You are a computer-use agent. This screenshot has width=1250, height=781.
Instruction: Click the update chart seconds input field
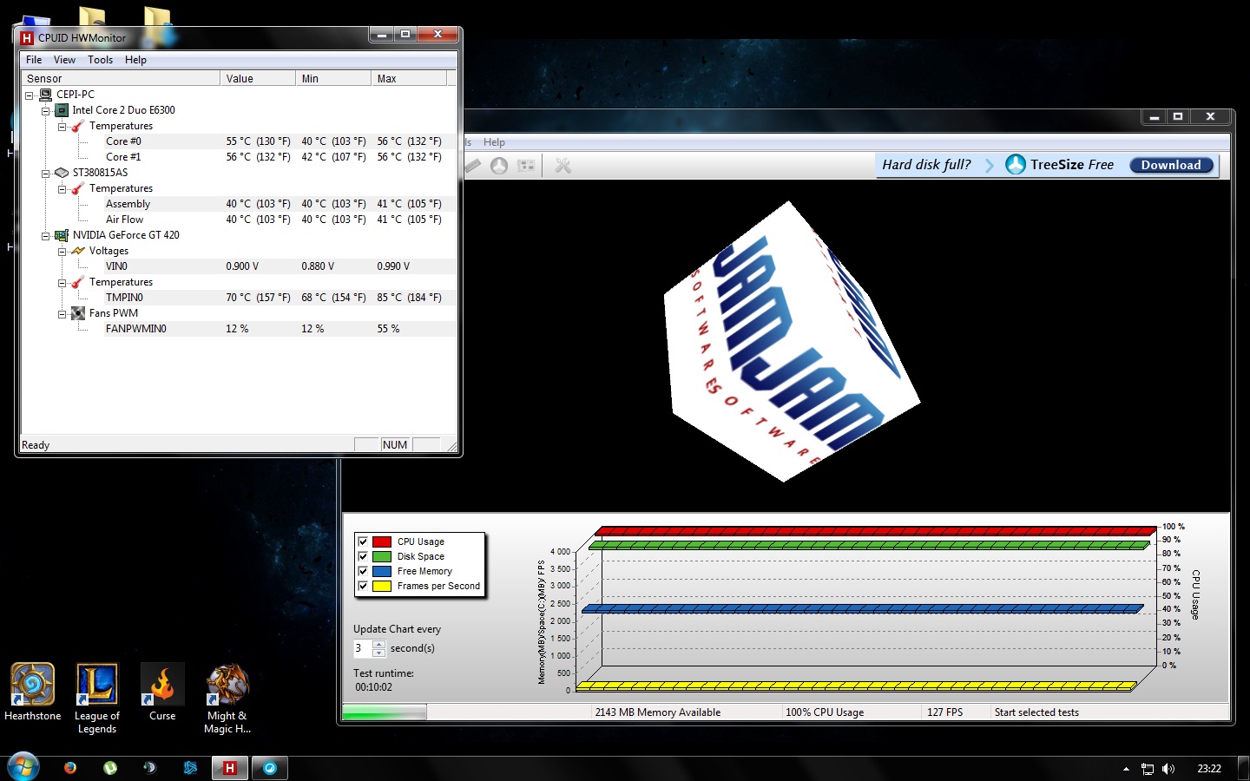point(363,648)
